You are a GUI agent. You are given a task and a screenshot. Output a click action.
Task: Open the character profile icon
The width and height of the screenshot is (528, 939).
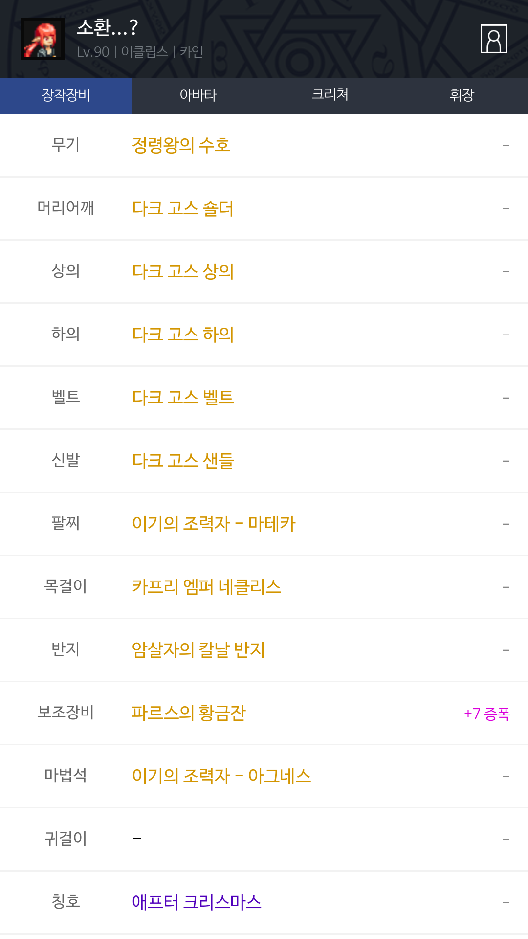[493, 39]
